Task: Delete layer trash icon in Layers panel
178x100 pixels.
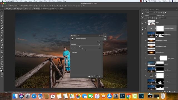Action: click(x=175, y=92)
